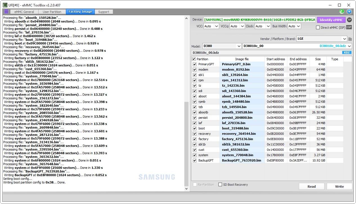Click the Type column header
The width and height of the screenshot is (356, 204).
point(335,59)
